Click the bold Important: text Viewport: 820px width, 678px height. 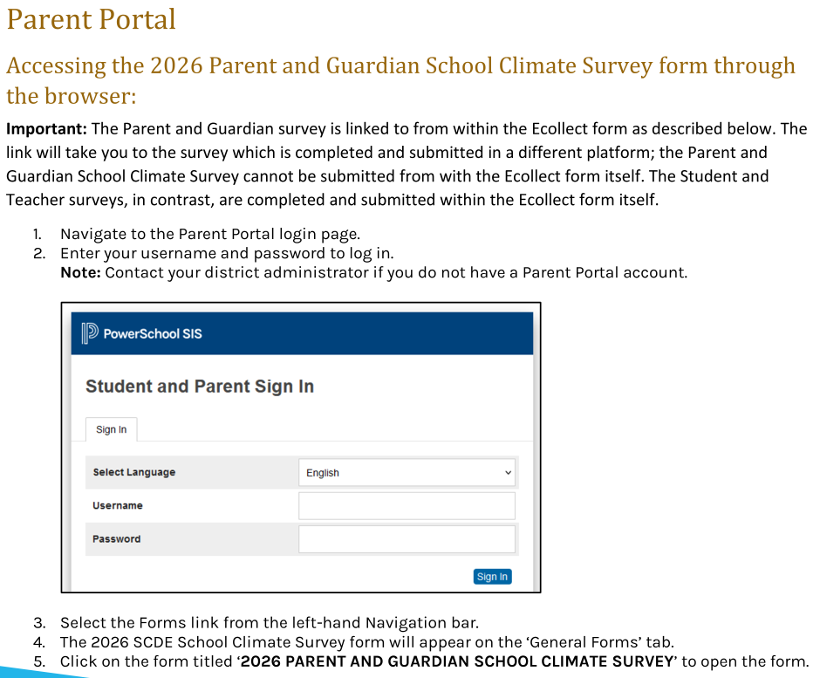(x=46, y=129)
